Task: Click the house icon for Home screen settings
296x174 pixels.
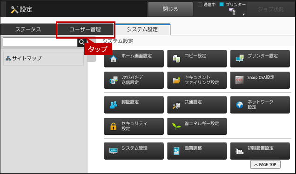Action: [x=113, y=59]
